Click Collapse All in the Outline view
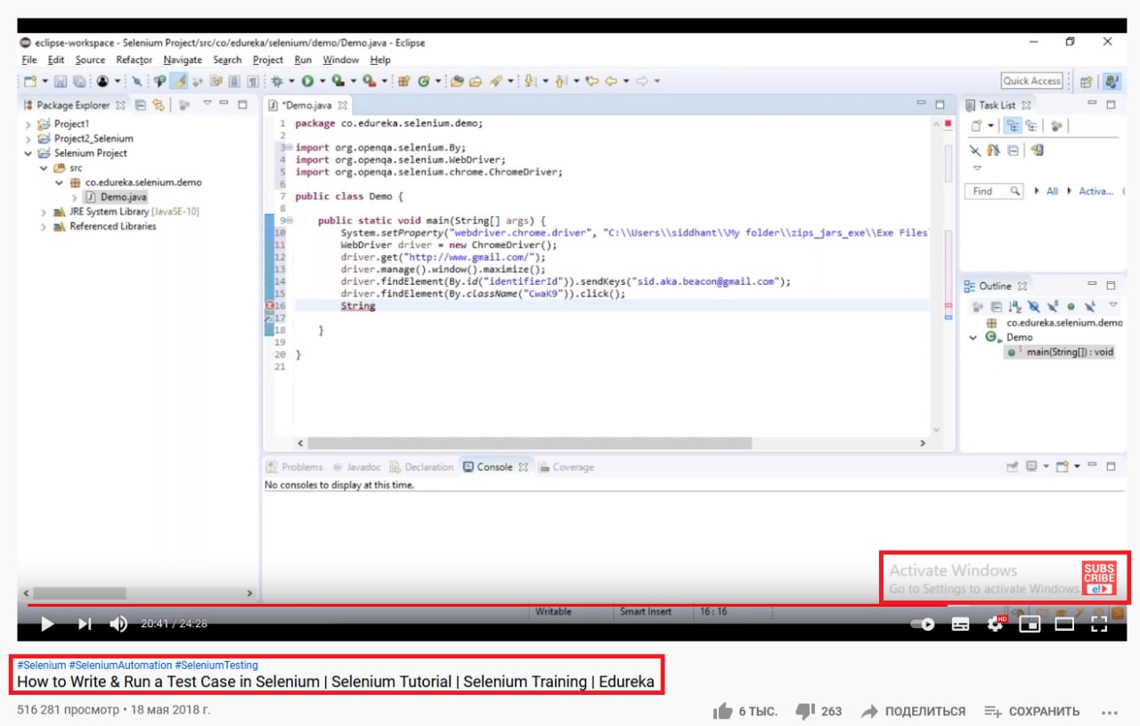 tap(996, 307)
